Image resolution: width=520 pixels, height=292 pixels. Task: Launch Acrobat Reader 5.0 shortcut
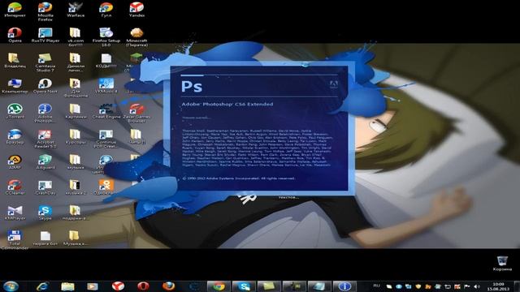click(45, 139)
